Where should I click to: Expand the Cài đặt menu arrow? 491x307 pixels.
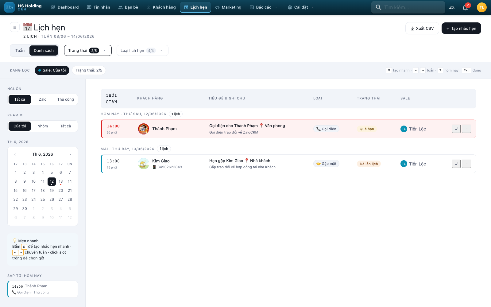(312, 7)
